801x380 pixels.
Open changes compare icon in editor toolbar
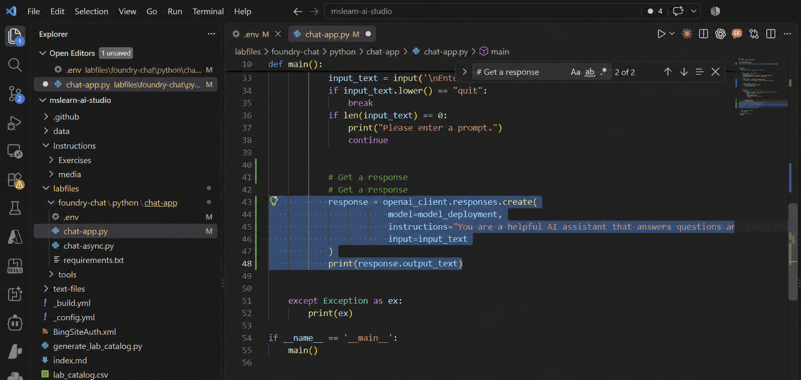coord(754,34)
